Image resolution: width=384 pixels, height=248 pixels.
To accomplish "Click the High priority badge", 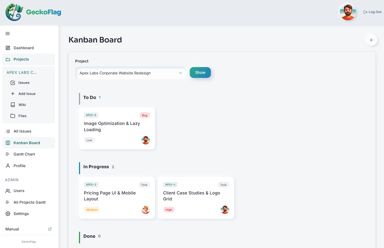I will click(x=169, y=210).
